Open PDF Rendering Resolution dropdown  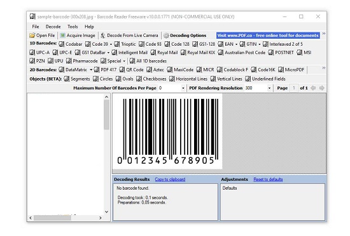[269, 88]
